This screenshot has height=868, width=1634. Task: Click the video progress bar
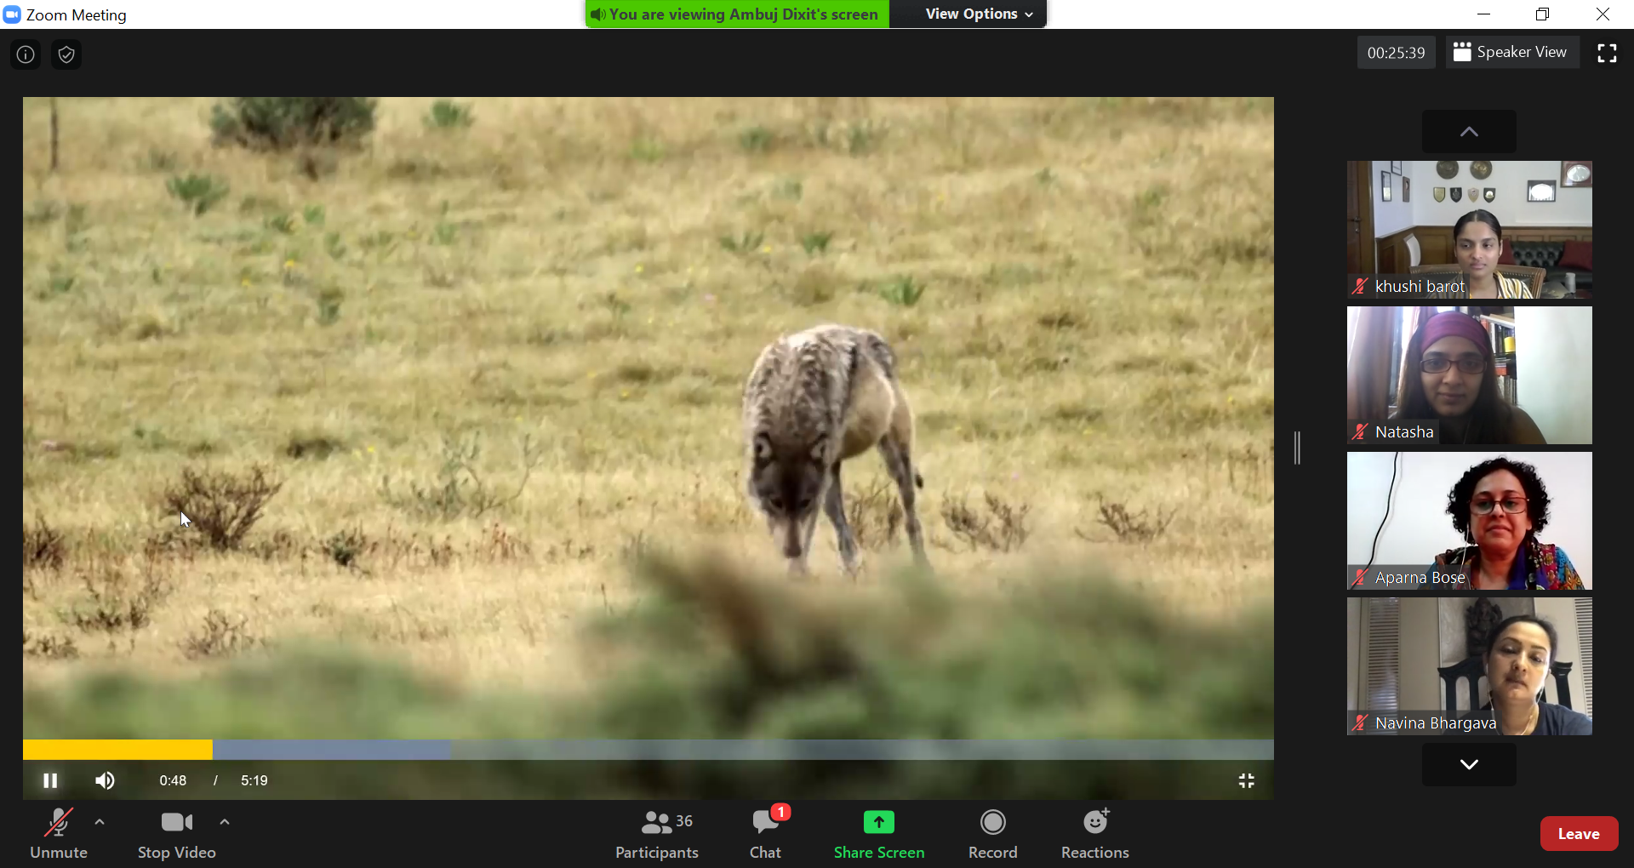click(x=647, y=750)
